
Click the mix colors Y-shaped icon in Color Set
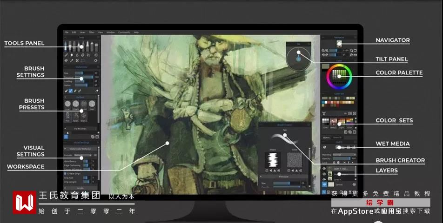pyautogui.click(x=324, y=114)
